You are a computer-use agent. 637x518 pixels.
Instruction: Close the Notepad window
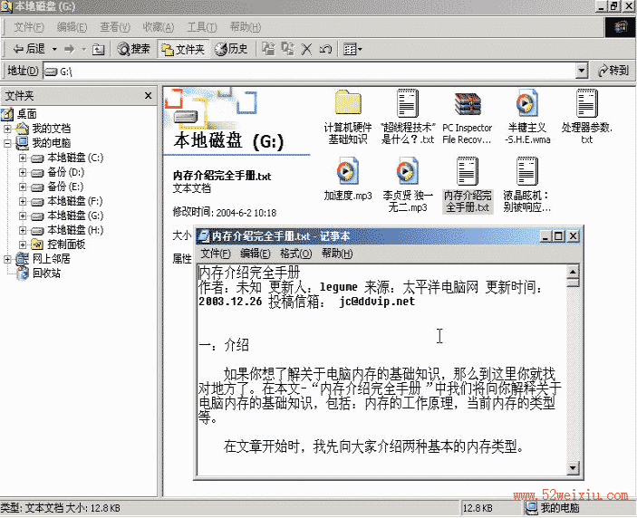(x=573, y=235)
